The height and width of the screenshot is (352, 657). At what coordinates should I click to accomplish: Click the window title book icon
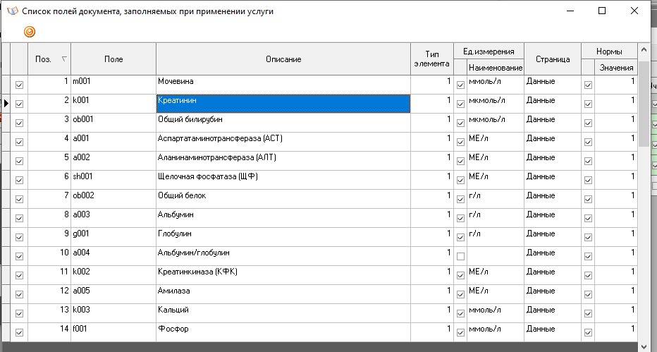point(12,11)
